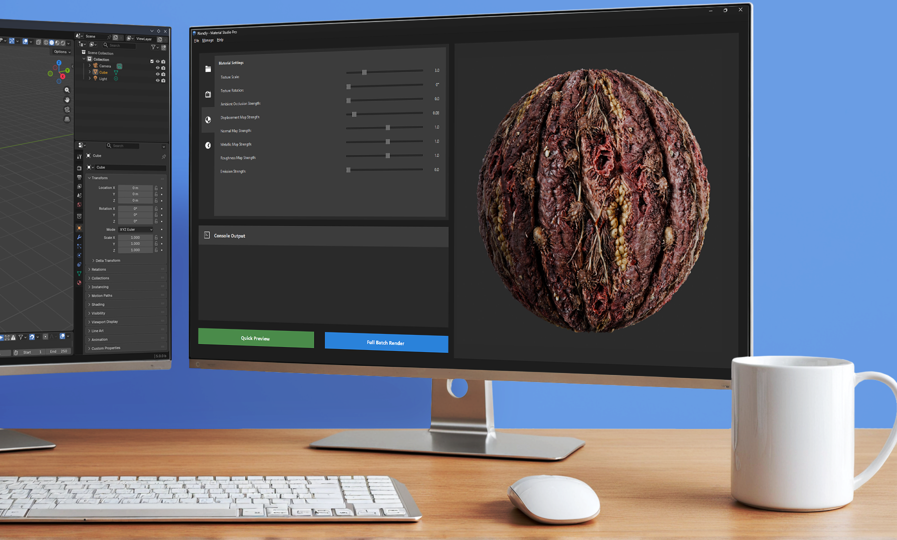Open the Help menu
Image resolution: width=897 pixels, height=540 pixels.
220,40
